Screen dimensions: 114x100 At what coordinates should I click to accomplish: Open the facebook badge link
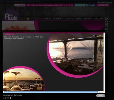pos(90,5)
